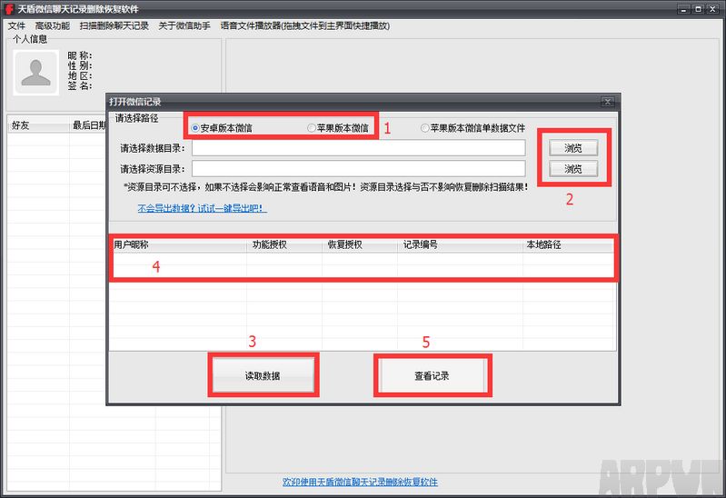
Task: Close the main application window
Action: [712, 9]
